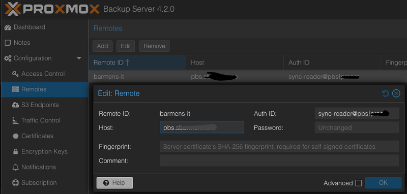The width and height of the screenshot is (407, 194).
Task: Click the Auth ID column header
Action: [332, 62]
